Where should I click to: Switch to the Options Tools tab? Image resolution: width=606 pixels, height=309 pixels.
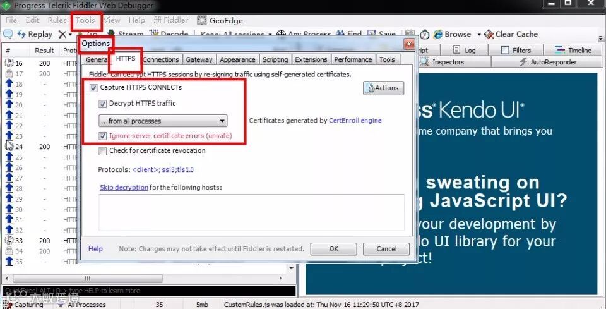pos(387,59)
